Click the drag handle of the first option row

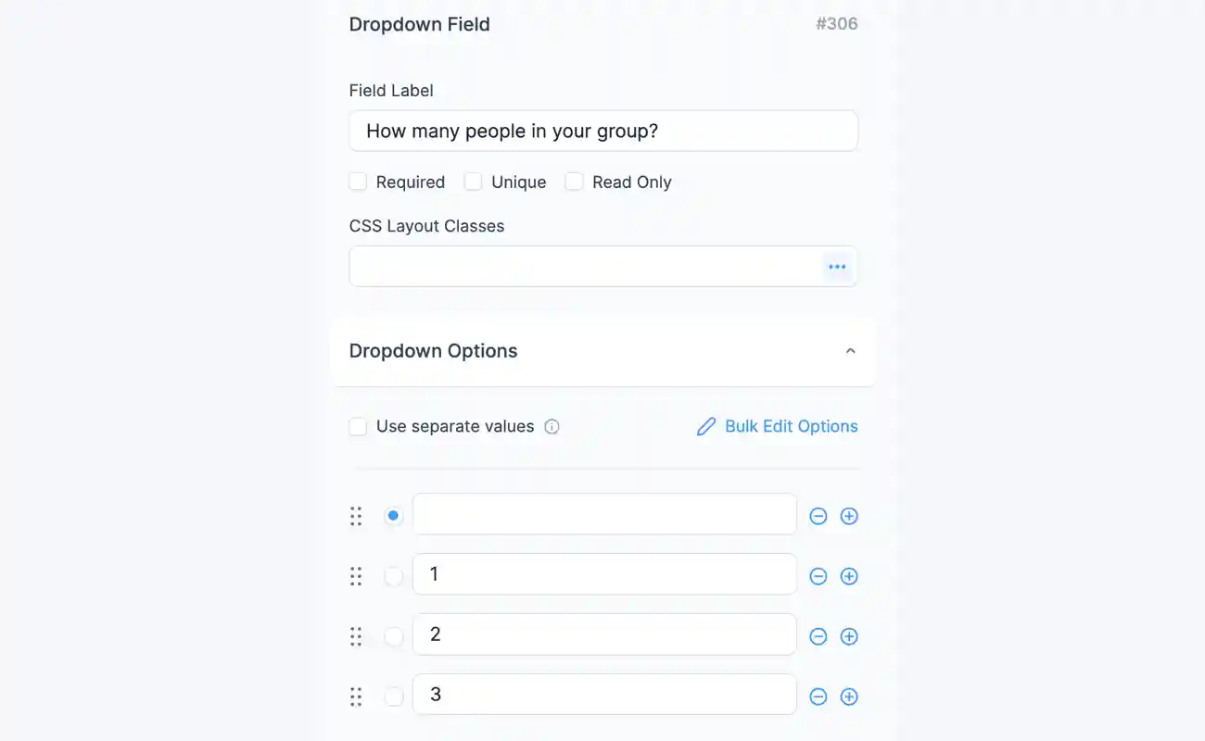pyautogui.click(x=356, y=516)
